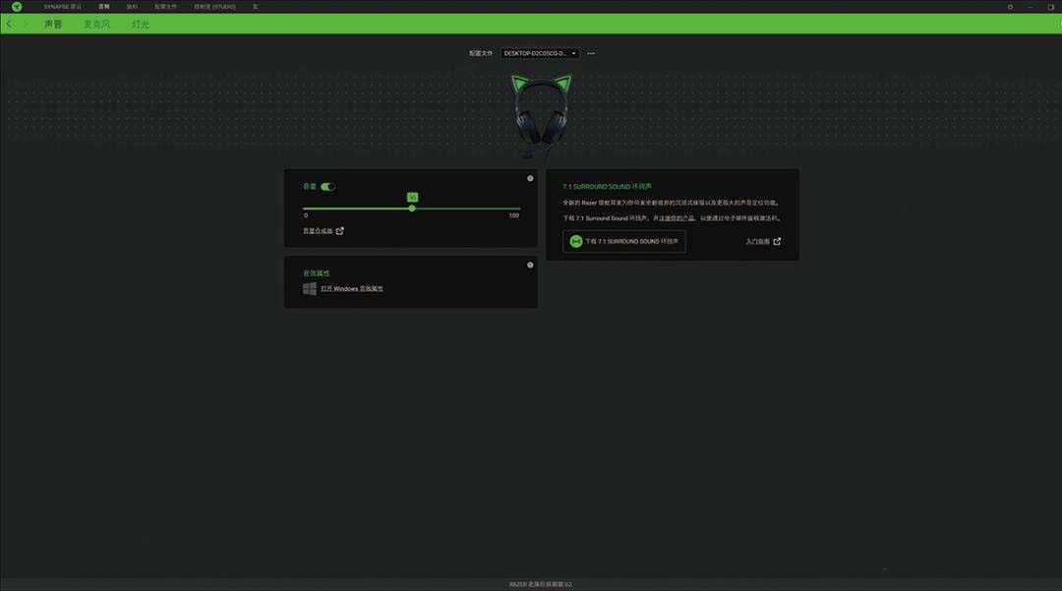The height and width of the screenshot is (591, 1062).
Task: Click the external-link icon beside 入门指南
Action: (x=777, y=242)
